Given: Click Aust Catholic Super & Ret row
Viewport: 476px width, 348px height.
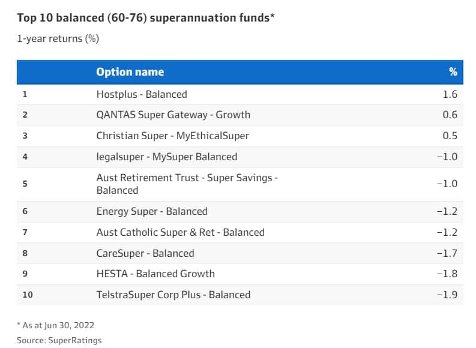Looking at the screenshot, I should pyautogui.click(x=180, y=232).
